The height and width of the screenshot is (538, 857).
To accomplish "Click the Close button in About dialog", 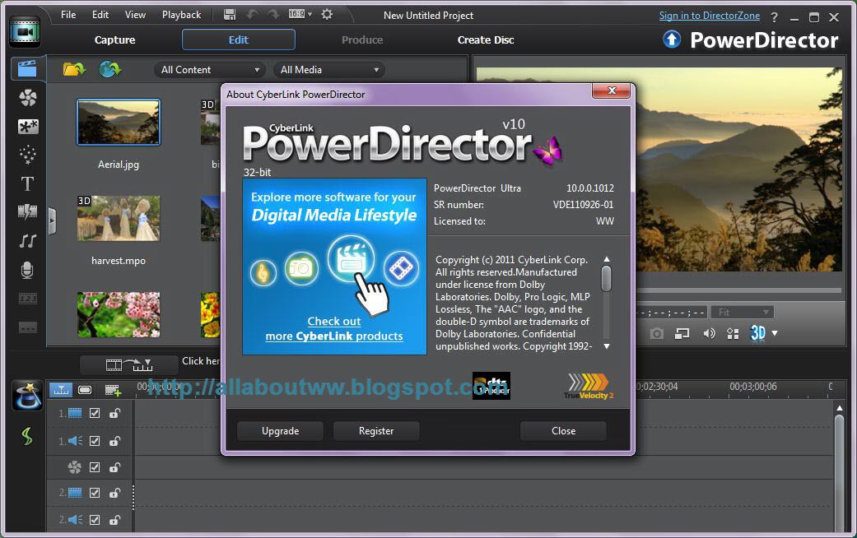I will (563, 431).
